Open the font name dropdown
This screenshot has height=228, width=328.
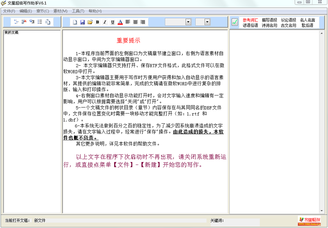(188, 22)
